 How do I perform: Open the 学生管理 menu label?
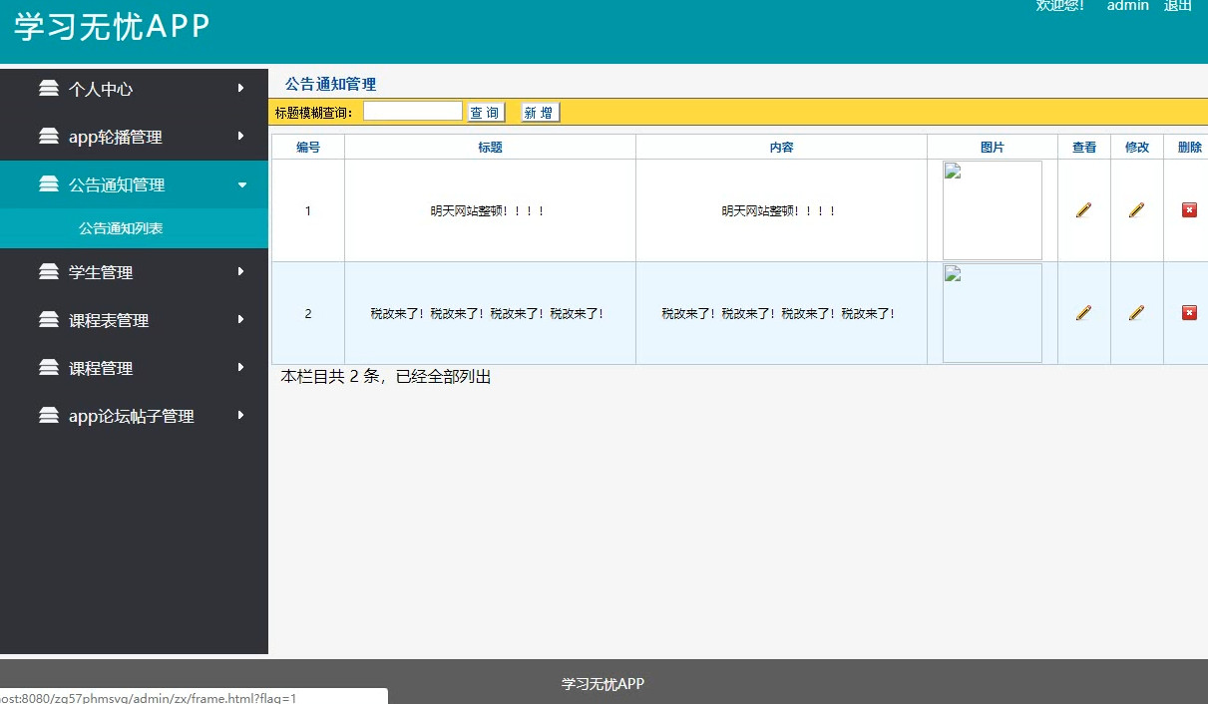click(101, 272)
